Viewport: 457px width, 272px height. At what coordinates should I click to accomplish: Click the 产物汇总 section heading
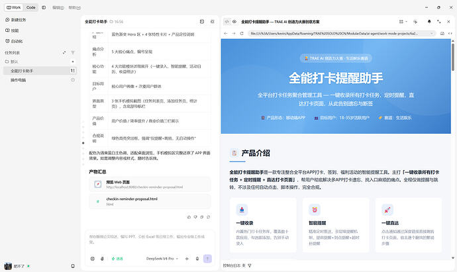click(97, 172)
